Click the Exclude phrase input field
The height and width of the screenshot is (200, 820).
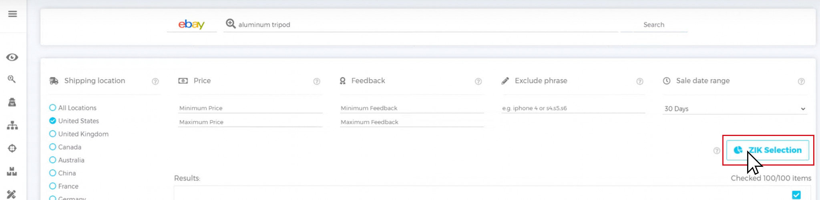[x=573, y=108]
